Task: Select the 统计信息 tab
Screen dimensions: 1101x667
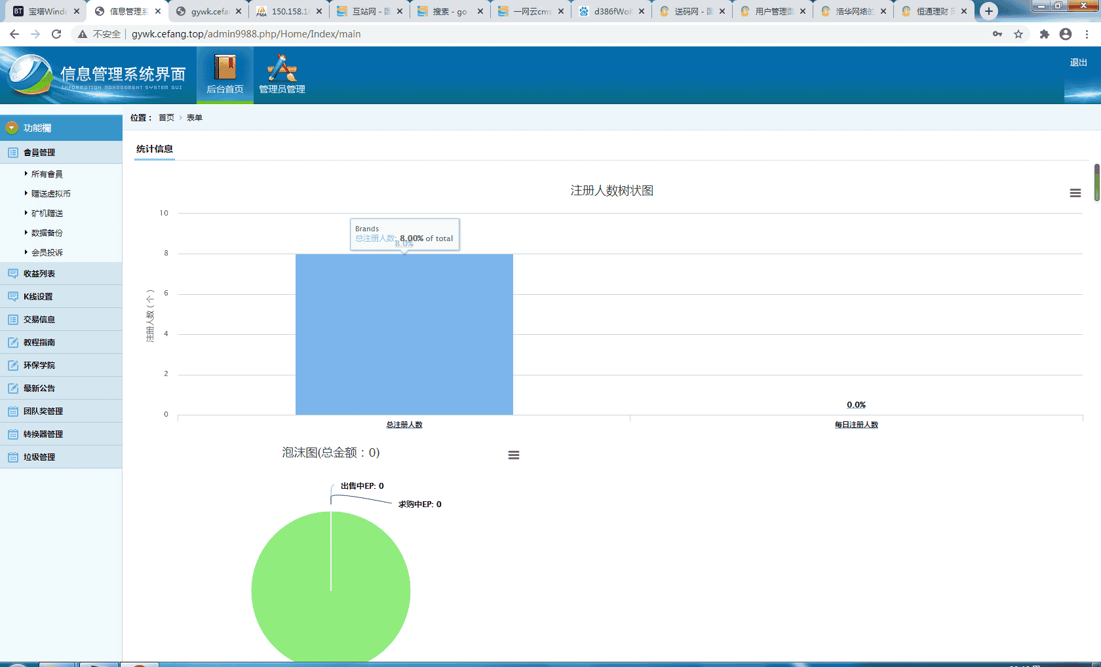Action: [155, 149]
